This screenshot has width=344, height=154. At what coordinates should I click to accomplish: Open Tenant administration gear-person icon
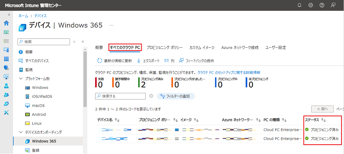pos(6,103)
